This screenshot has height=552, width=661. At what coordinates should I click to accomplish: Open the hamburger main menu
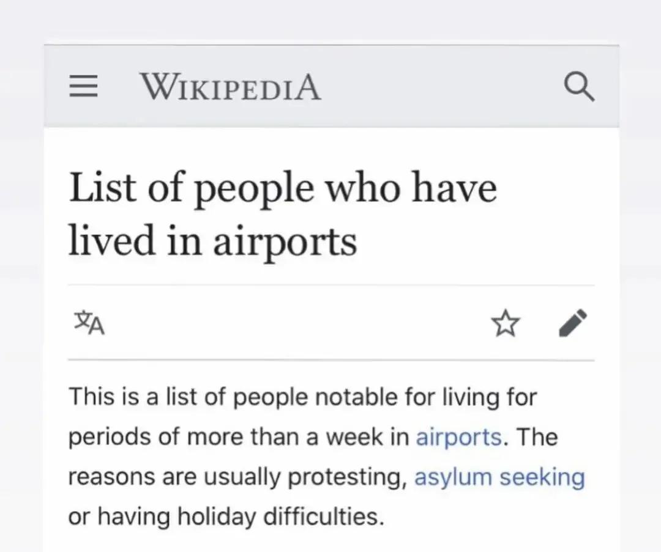click(x=83, y=87)
